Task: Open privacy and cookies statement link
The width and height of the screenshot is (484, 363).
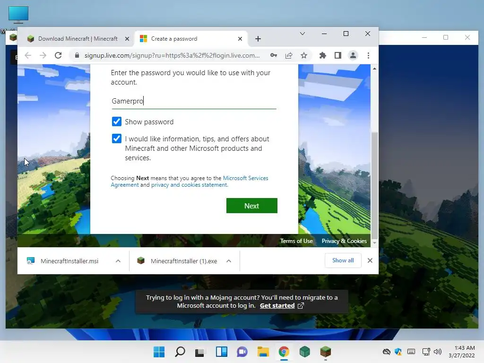Action: 190,185
